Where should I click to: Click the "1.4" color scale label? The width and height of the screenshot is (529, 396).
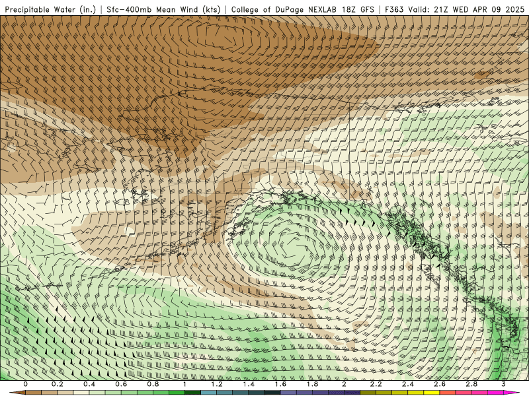pos(249,384)
